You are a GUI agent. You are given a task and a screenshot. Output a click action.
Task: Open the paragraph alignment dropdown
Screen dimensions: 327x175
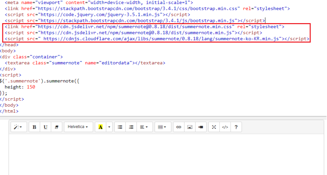pyautogui.click(x=144, y=127)
